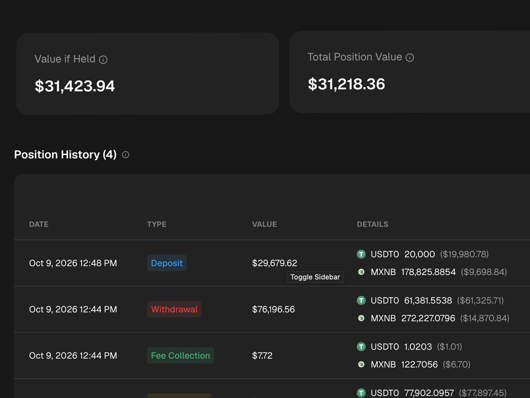Click the Fee Collection row date 12:44 PM
530x398 pixels.
tap(73, 356)
